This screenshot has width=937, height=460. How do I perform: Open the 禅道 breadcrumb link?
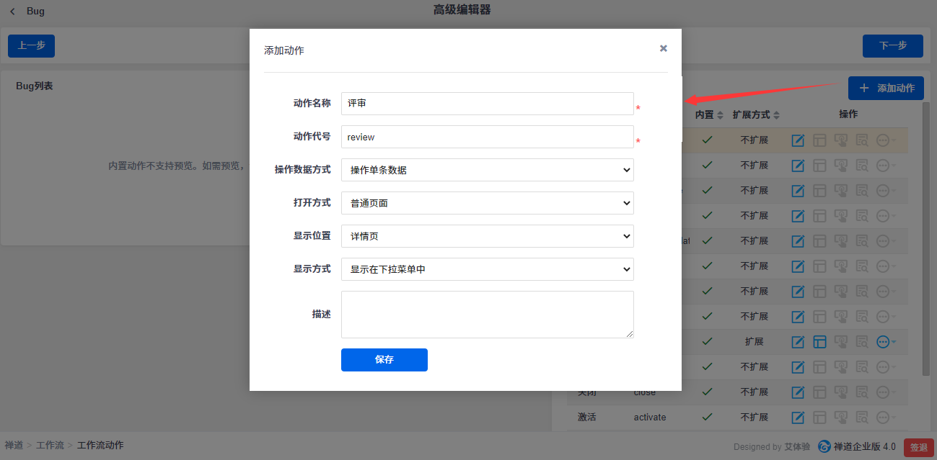point(14,446)
